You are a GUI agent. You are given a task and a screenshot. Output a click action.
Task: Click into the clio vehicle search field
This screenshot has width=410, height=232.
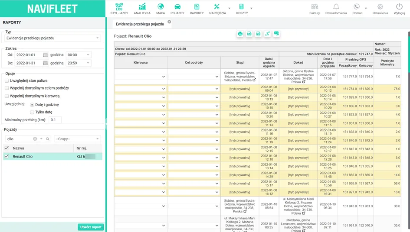click(20, 139)
